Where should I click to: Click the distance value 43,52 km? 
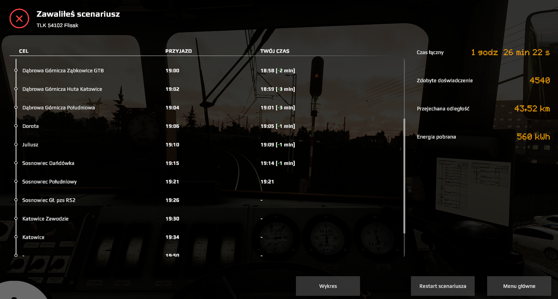click(x=532, y=108)
